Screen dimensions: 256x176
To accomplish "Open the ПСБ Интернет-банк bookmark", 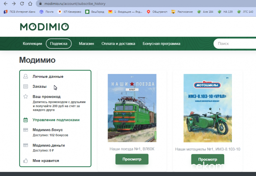I will pos(19,12).
